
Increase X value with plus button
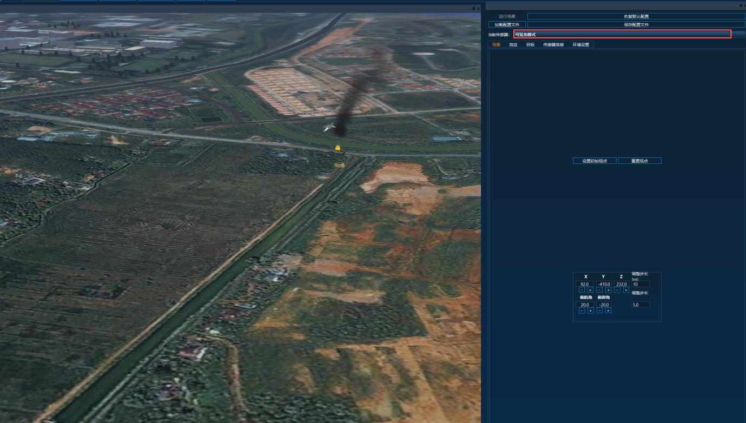[x=590, y=290]
